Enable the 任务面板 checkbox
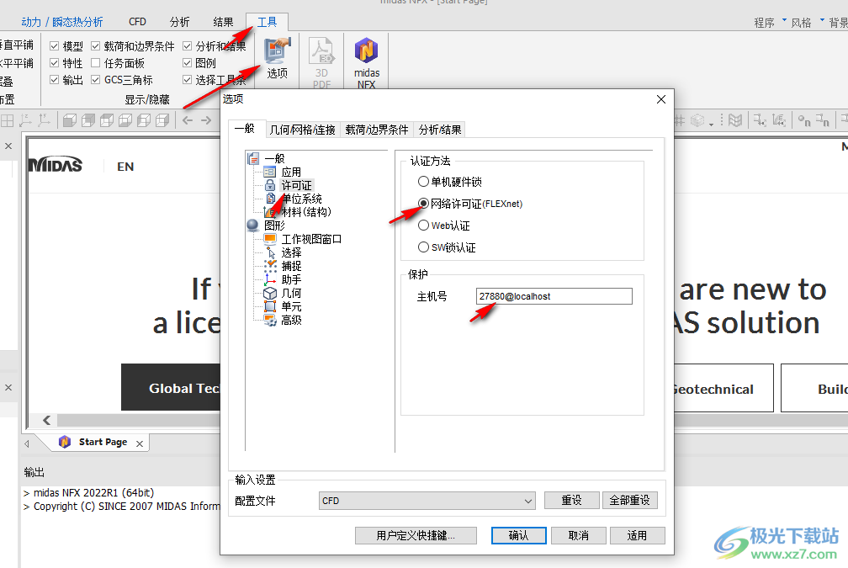This screenshot has height=568, width=848. 96,63
